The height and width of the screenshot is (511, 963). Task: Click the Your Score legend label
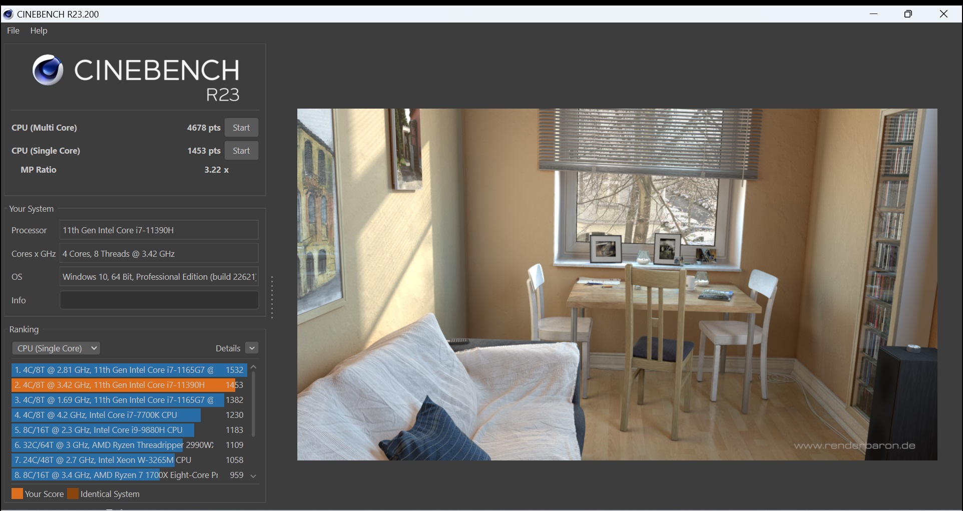point(45,494)
